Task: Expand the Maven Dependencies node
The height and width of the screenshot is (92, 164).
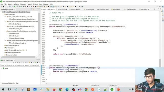Action: point(3,53)
